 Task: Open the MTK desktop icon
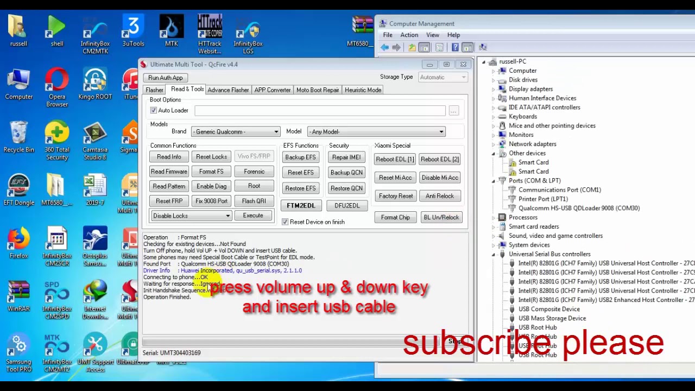[171, 30]
